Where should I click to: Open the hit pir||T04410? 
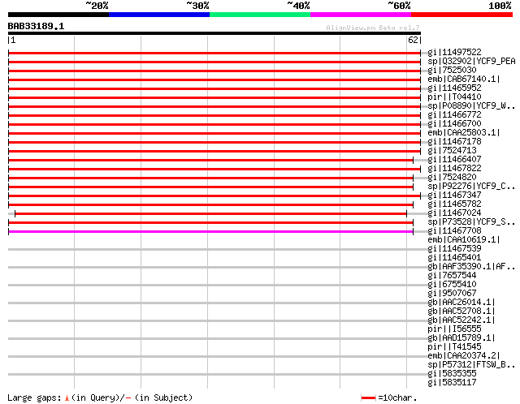coord(454,97)
